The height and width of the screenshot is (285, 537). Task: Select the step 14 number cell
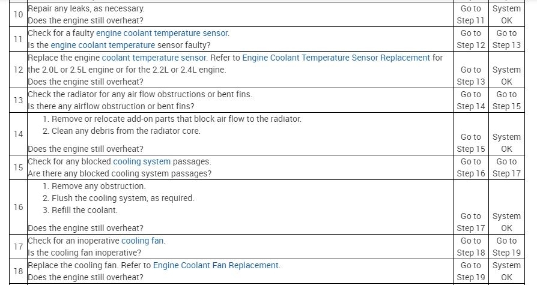pos(18,134)
